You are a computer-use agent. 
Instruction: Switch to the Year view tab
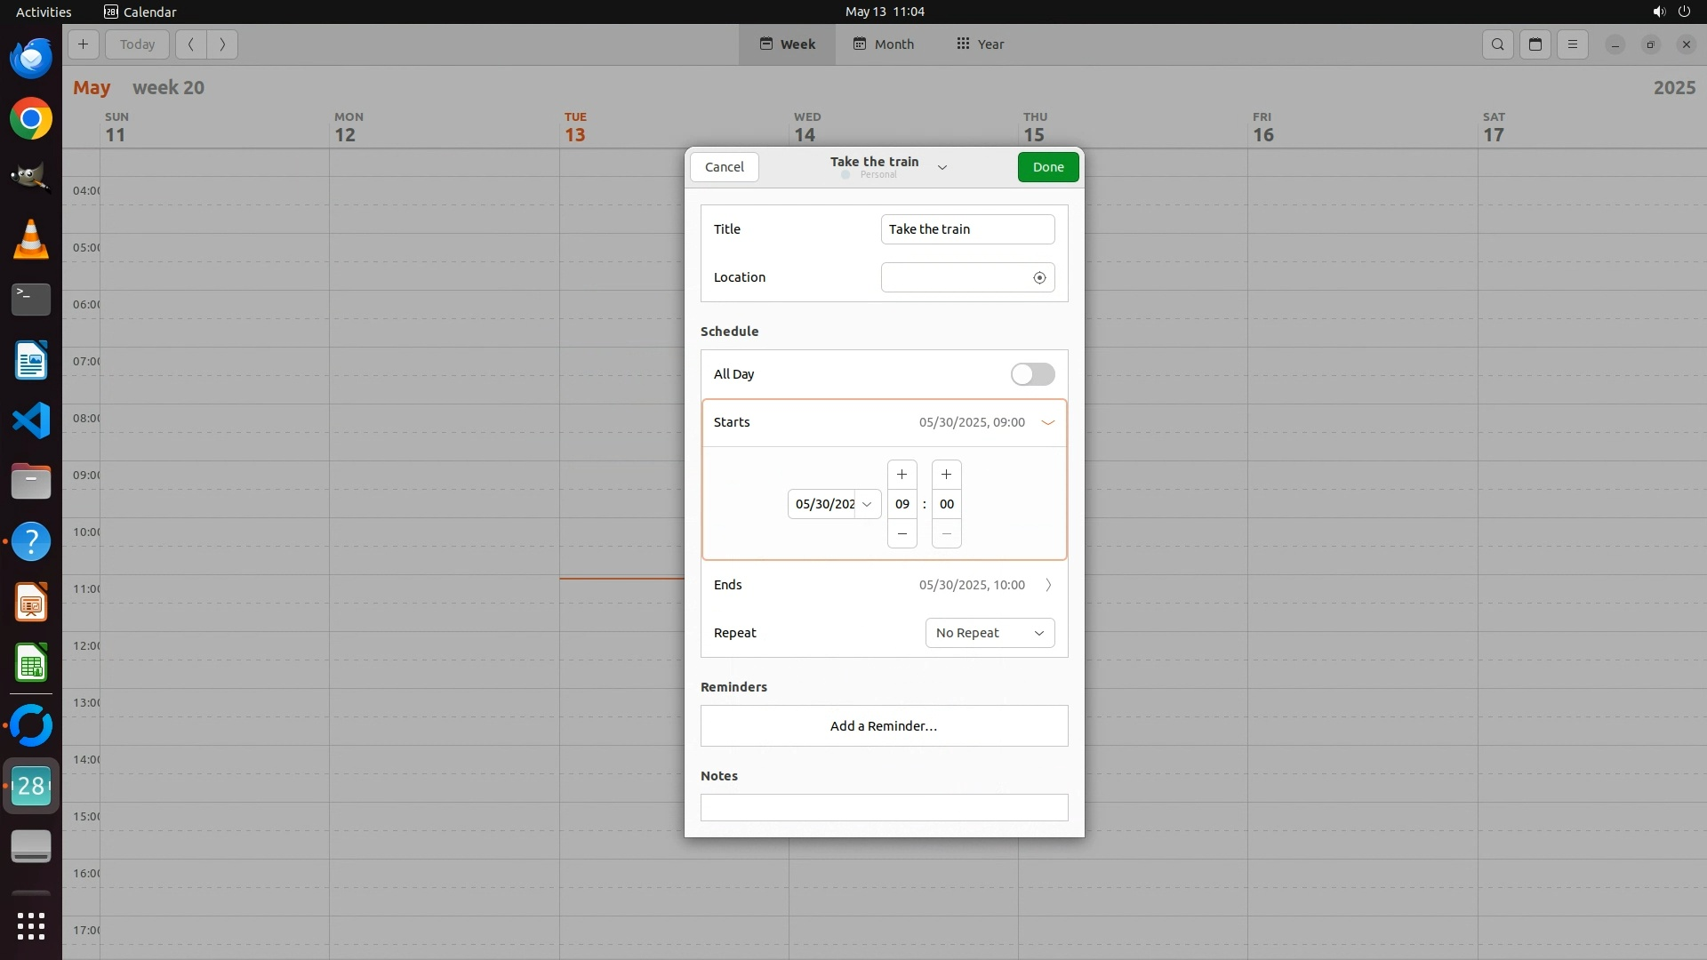tap(980, 44)
